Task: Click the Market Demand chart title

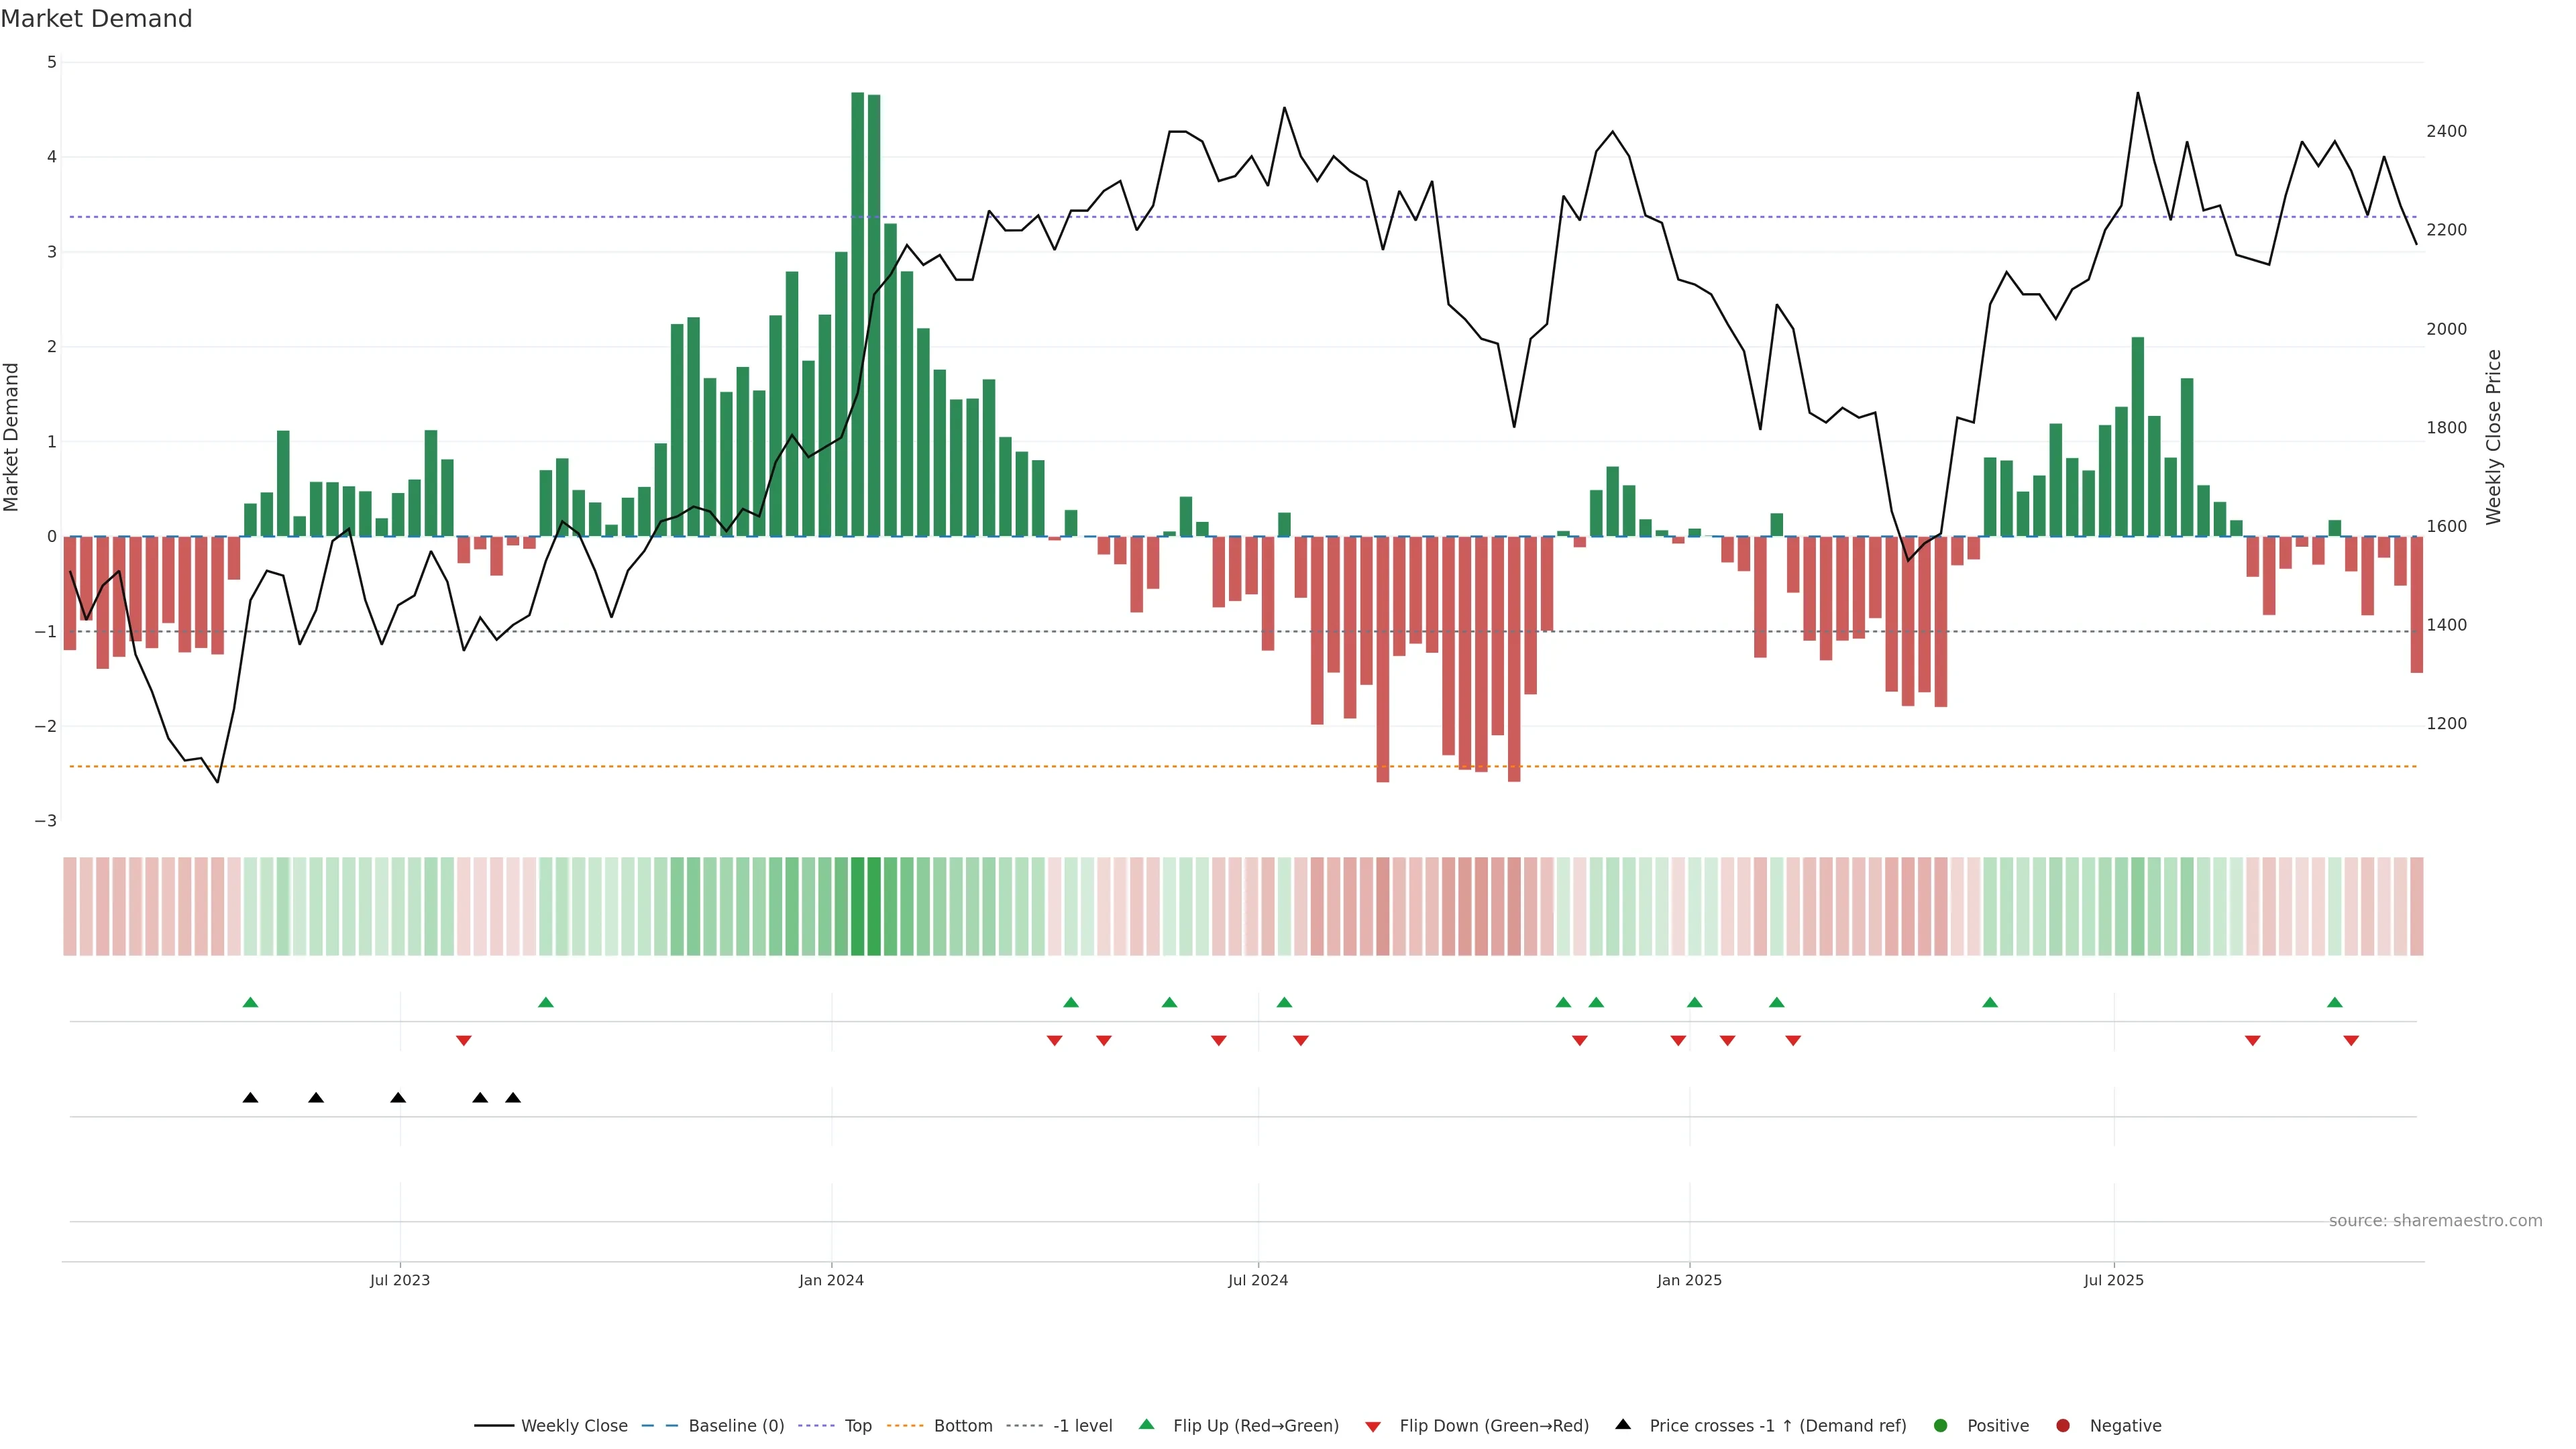Action: 96,19
